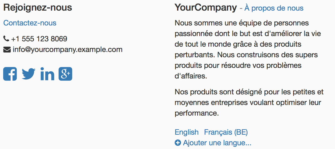The width and height of the screenshot is (335, 149).
Task: Click the YourCompany heading
Action: [206, 8]
